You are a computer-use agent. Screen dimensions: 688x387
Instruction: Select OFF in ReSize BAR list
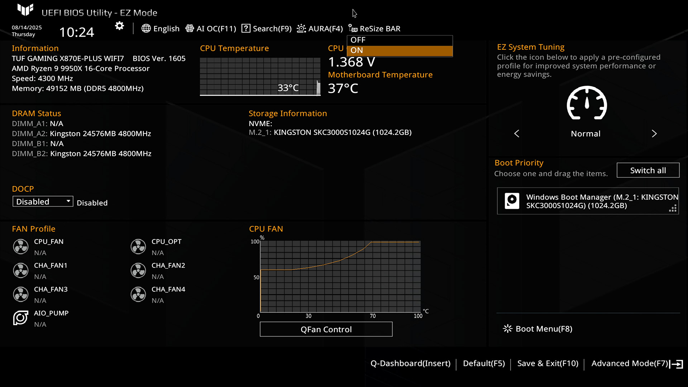[400, 40]
